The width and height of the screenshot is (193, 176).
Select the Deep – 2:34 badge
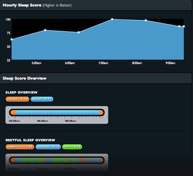pos(72,147)
